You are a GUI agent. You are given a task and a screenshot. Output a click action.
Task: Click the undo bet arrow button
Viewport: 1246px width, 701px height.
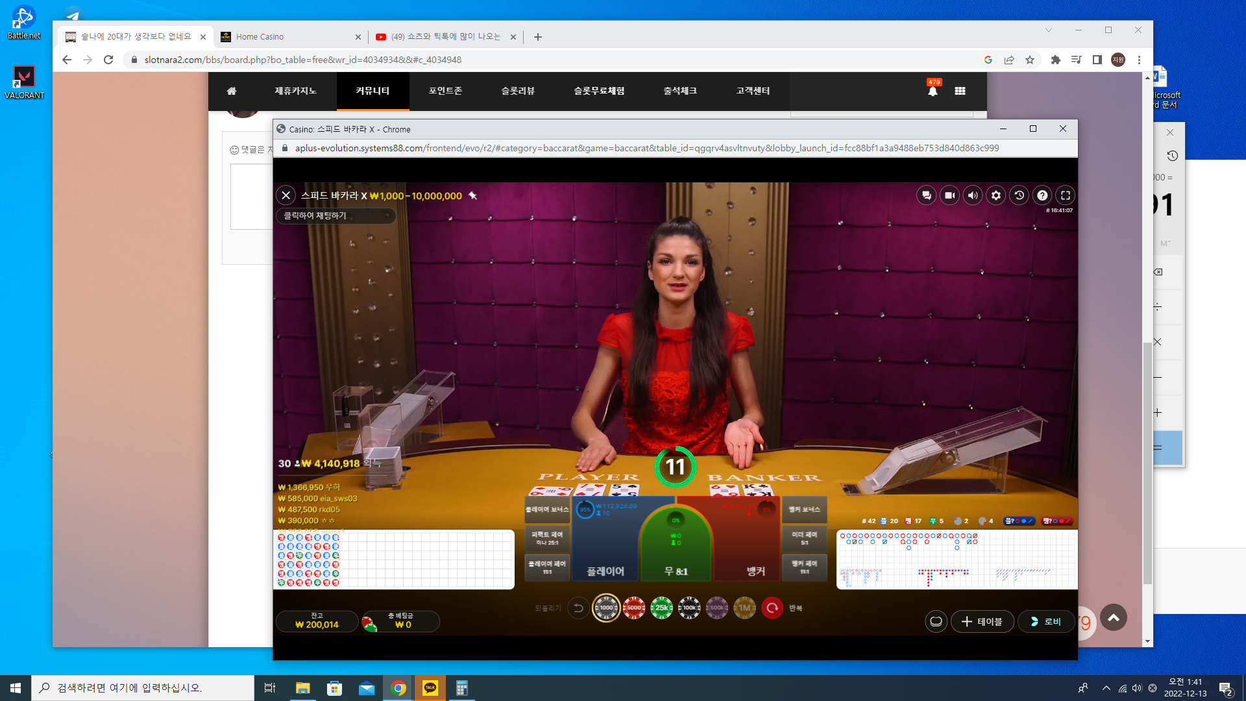pyautogui.click(x=578, y=608)
